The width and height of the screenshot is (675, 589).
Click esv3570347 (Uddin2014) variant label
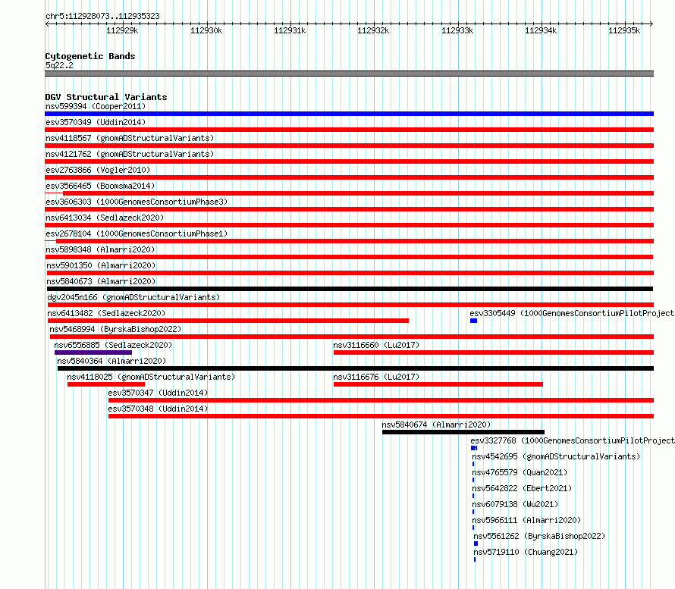tap(158, 393)
